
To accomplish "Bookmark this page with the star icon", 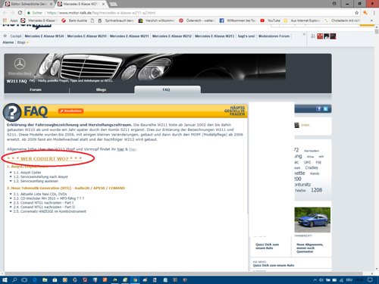I will tap(357, 13).
